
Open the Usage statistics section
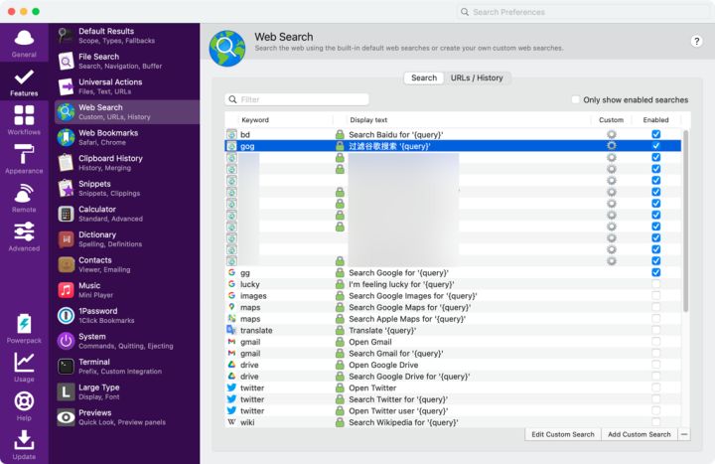(24, 368)
